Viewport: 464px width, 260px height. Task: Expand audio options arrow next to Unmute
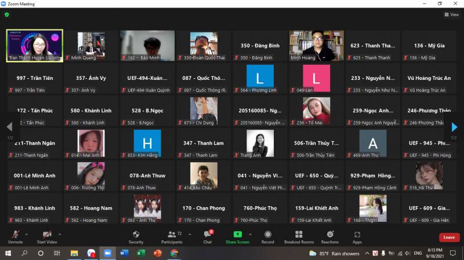click(x=26, y=234)
